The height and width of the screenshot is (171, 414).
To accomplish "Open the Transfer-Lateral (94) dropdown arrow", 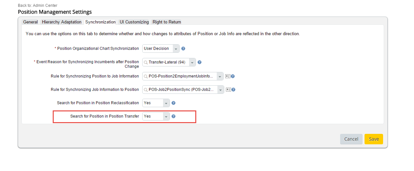I will [x=192, y=62].
